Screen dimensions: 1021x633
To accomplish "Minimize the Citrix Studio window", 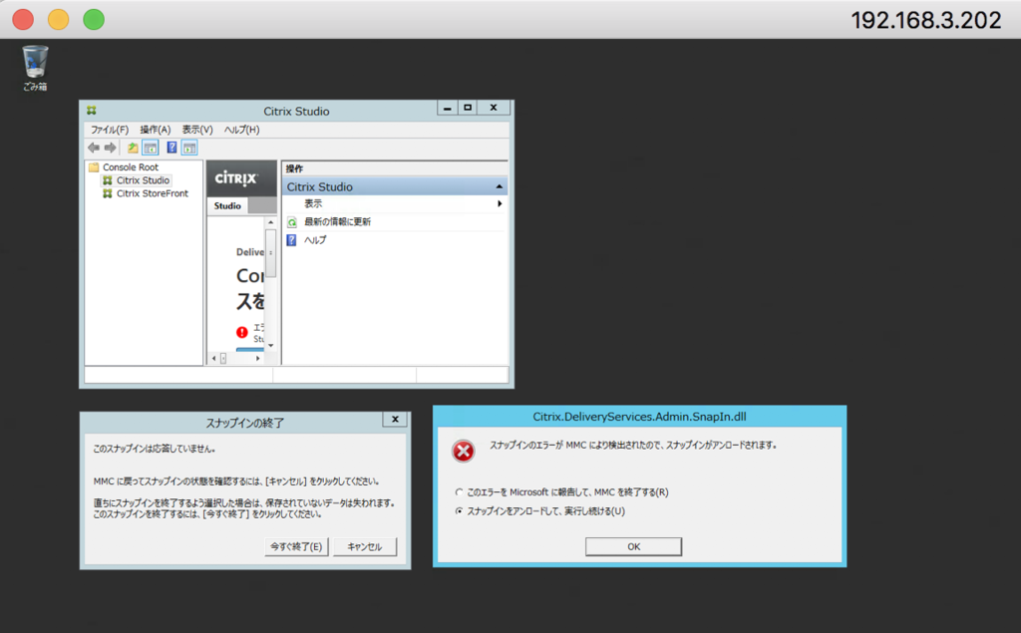I will [x=447, y=108].
